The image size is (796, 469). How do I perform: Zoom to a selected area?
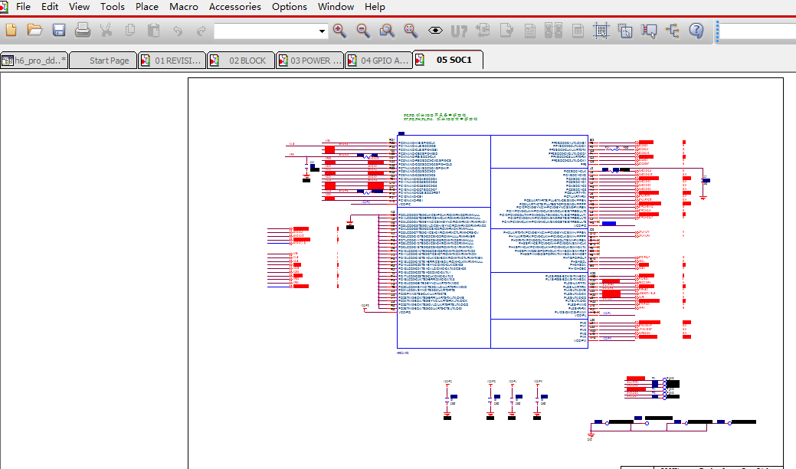pyautogui.click(x=388, y=31)
